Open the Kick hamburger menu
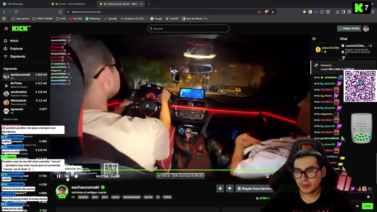The image size is (377, 212). tap(6, 29)
